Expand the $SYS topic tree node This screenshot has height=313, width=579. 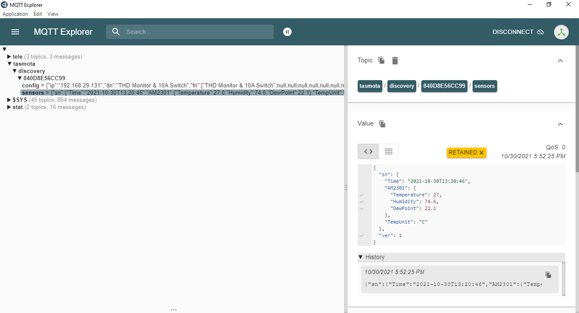pyautogui.click(x=9, y=100)
